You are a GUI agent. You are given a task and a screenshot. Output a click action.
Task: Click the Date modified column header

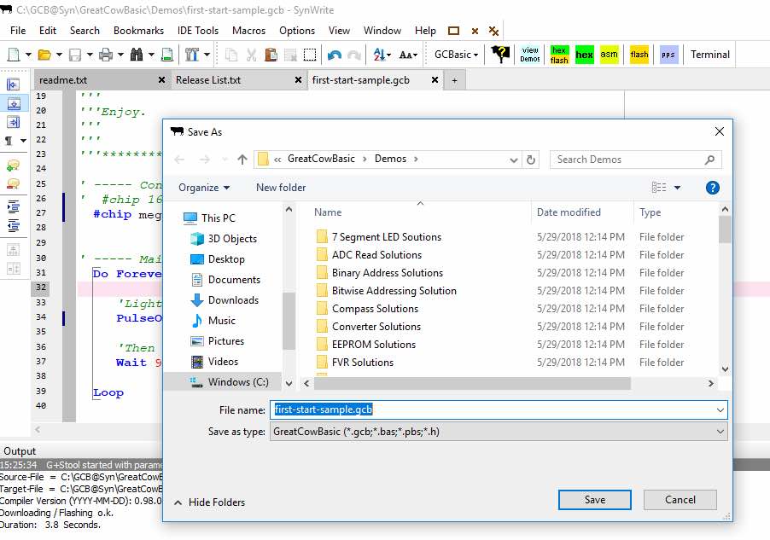[x=569, y=212]
